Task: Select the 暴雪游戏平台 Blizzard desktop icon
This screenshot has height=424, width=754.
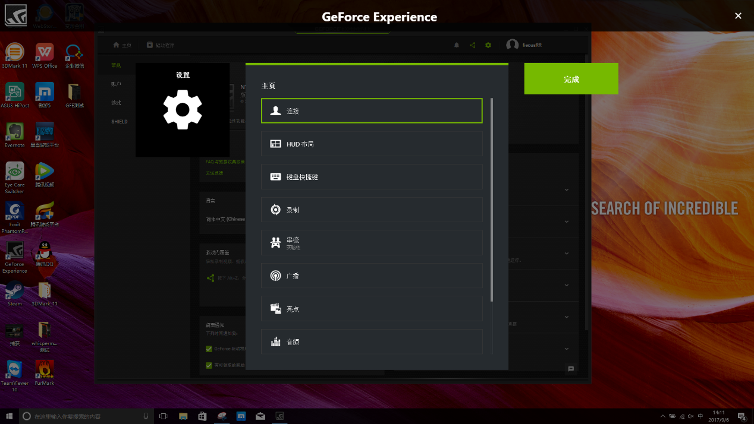Action: (x=45, y=135)
